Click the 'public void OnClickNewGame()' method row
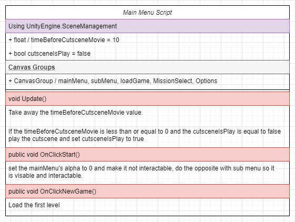The height and width of the screenshot is (222, 295). click(147, 191)
